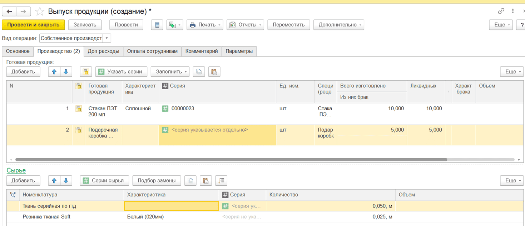This screenshot has height=226, width=525.
Task: Click paste rows icon in Готовая продукция toolbar
Action: pos(214,72)
